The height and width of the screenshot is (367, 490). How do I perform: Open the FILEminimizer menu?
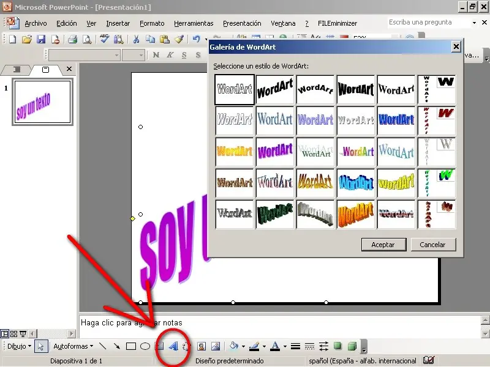tap(337, 23)
